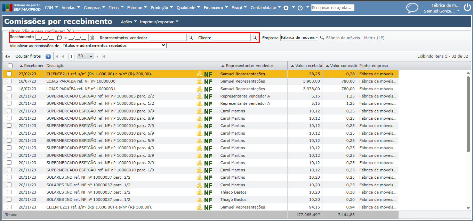Viewport: 473px width, 221px height.
Task: Click the power logout icon
Action: click(467, 8)
